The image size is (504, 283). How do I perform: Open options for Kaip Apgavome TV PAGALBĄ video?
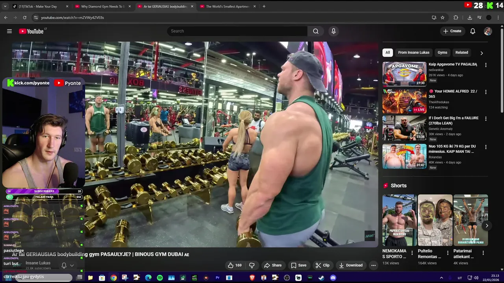(x=485, y=65)
